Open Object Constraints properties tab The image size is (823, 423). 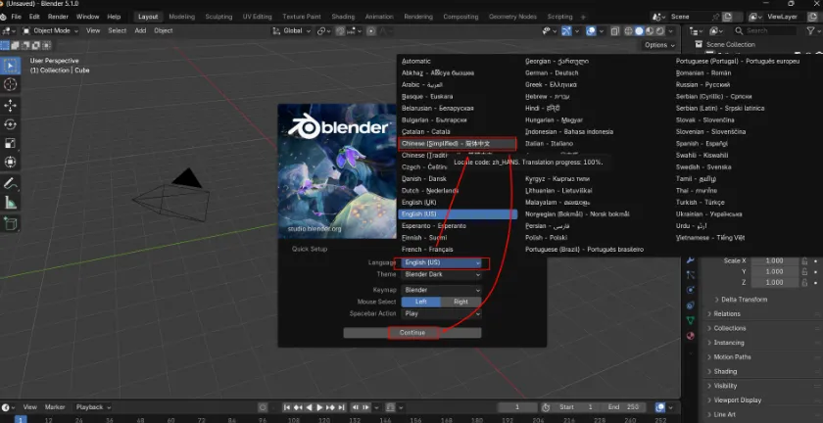click(691, 305)
